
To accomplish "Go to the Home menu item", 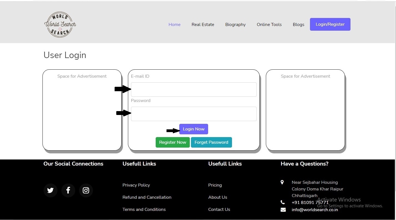I will 175,25.
